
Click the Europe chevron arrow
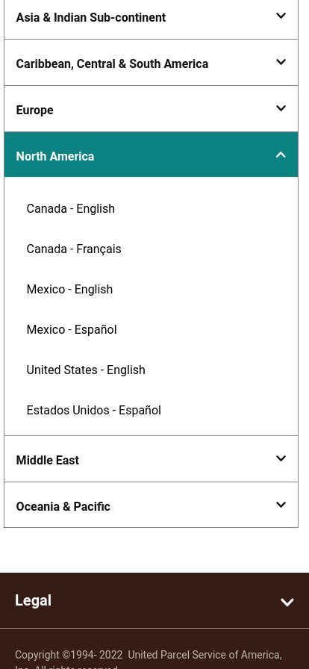coord(281,108)
